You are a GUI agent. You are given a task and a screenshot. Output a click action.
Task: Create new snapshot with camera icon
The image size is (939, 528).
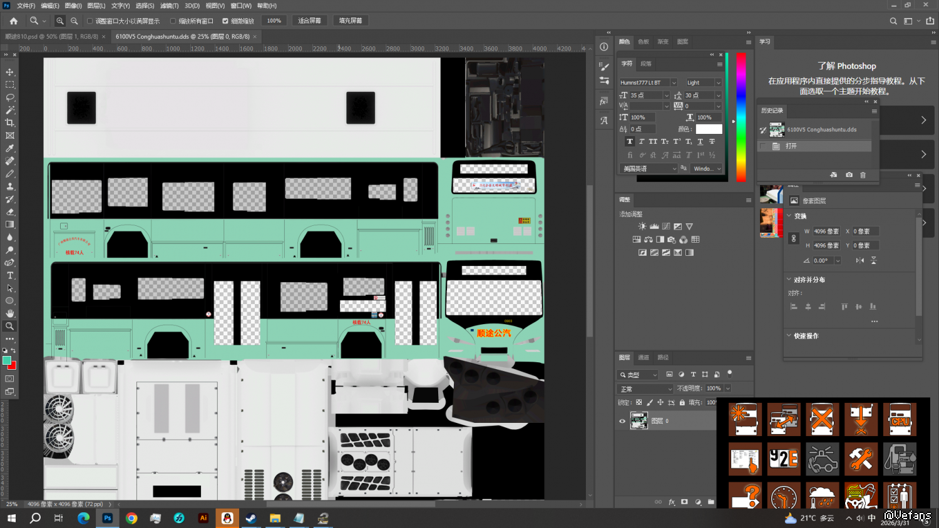coord(849,175)
